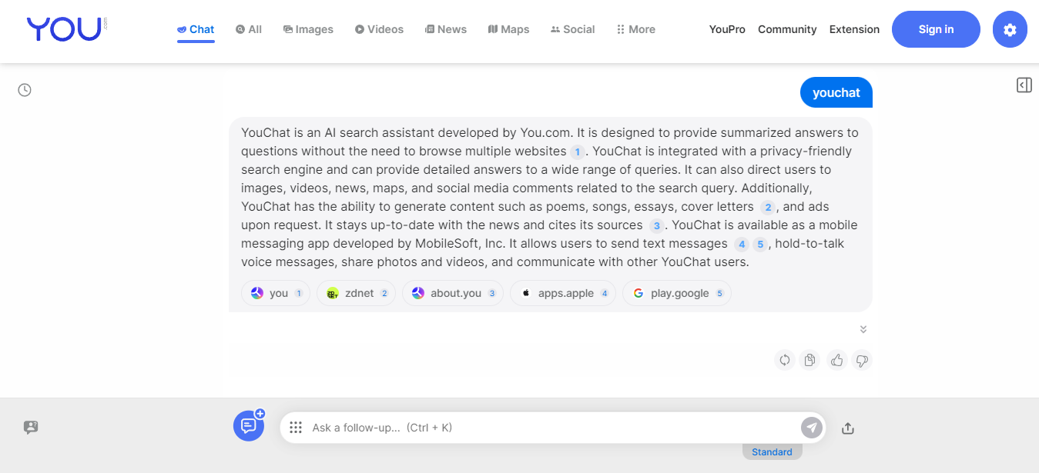Image resolution: width=1039 pixels, height=473 pixels.
Task: Give thumbs up to the answer
Action: coord(836,359)
